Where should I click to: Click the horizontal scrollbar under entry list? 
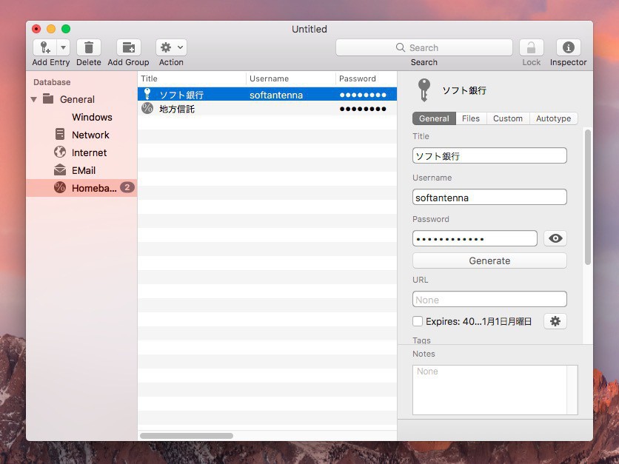(x=187, y=436)
